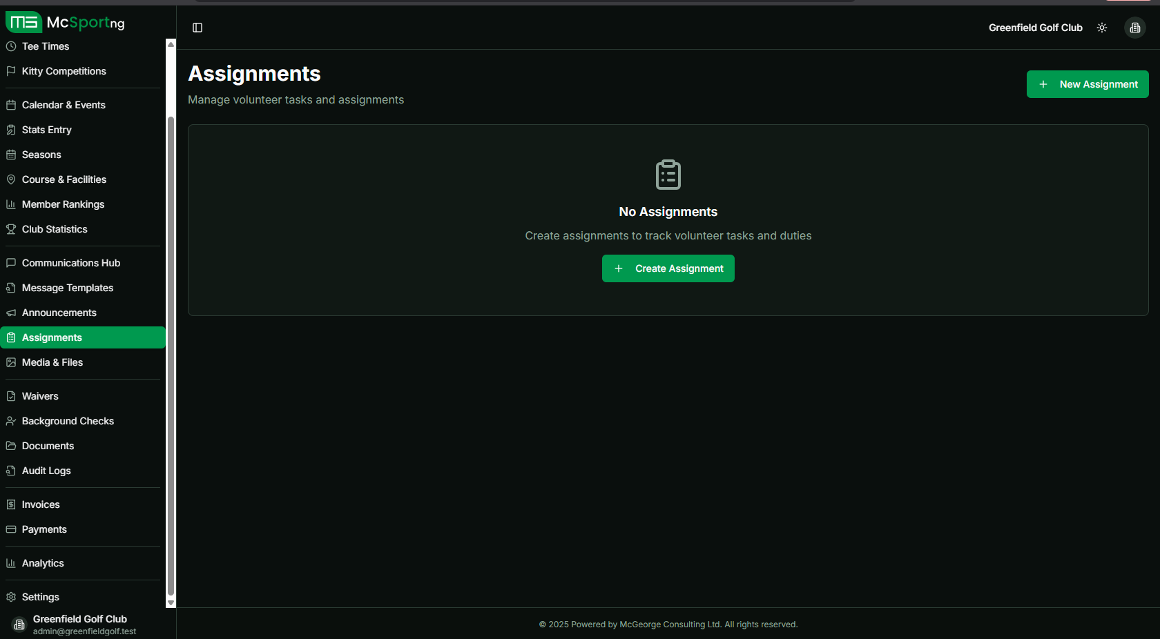Open Tee Times clock icon
Viewport: 1160px width, 639px height.
click(x=11, y=46)
